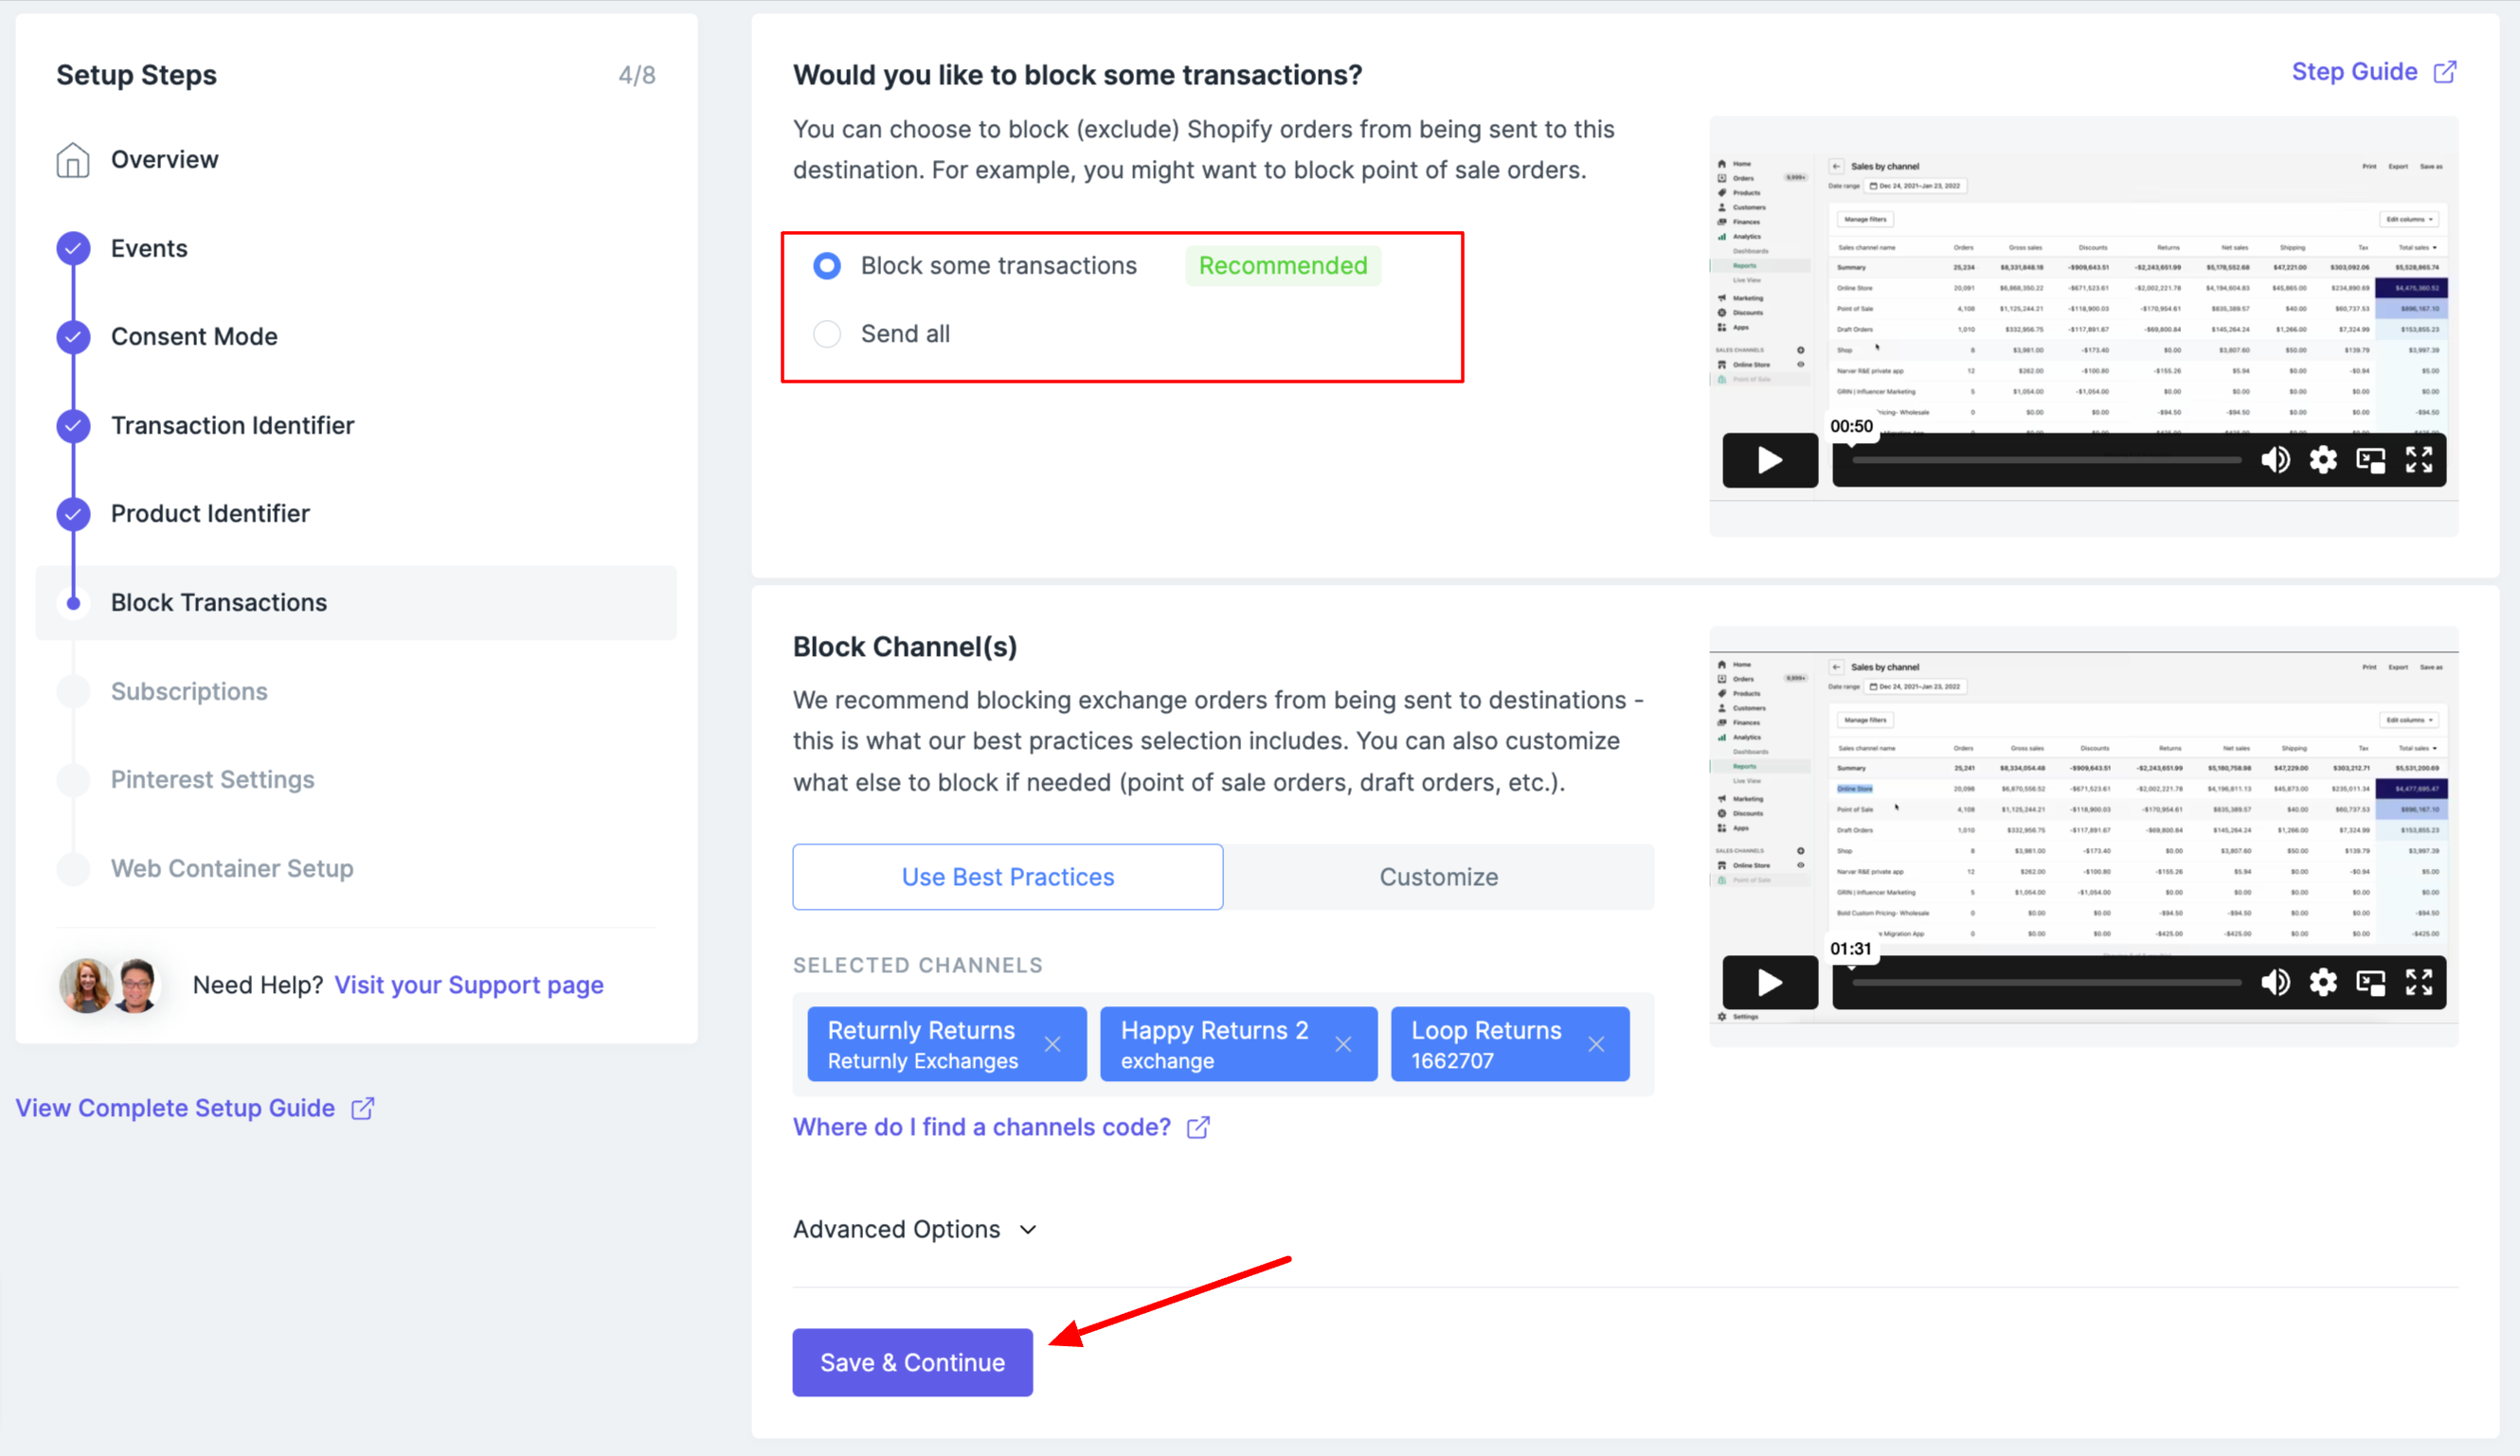The width and height of the screenshot is (2520, 1456).
Task: Select the Send all radio option
Action: pos(827,334)
